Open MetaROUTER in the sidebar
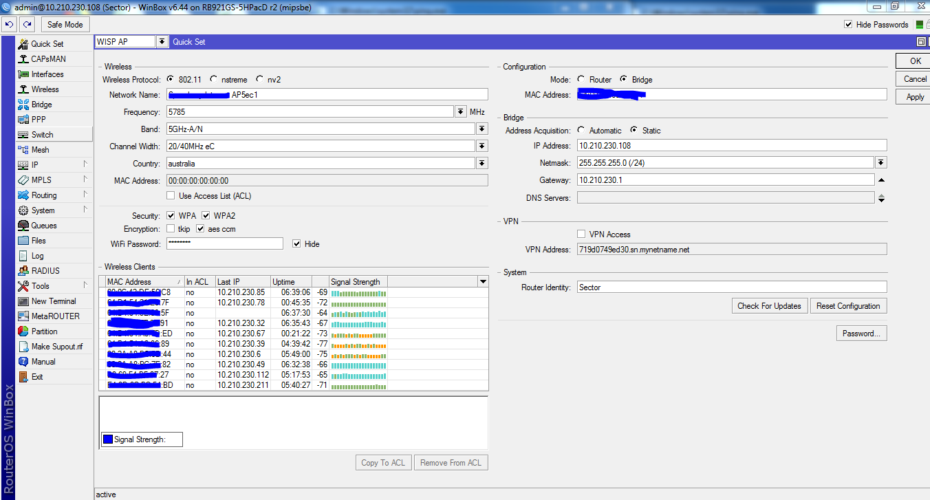 54,316
